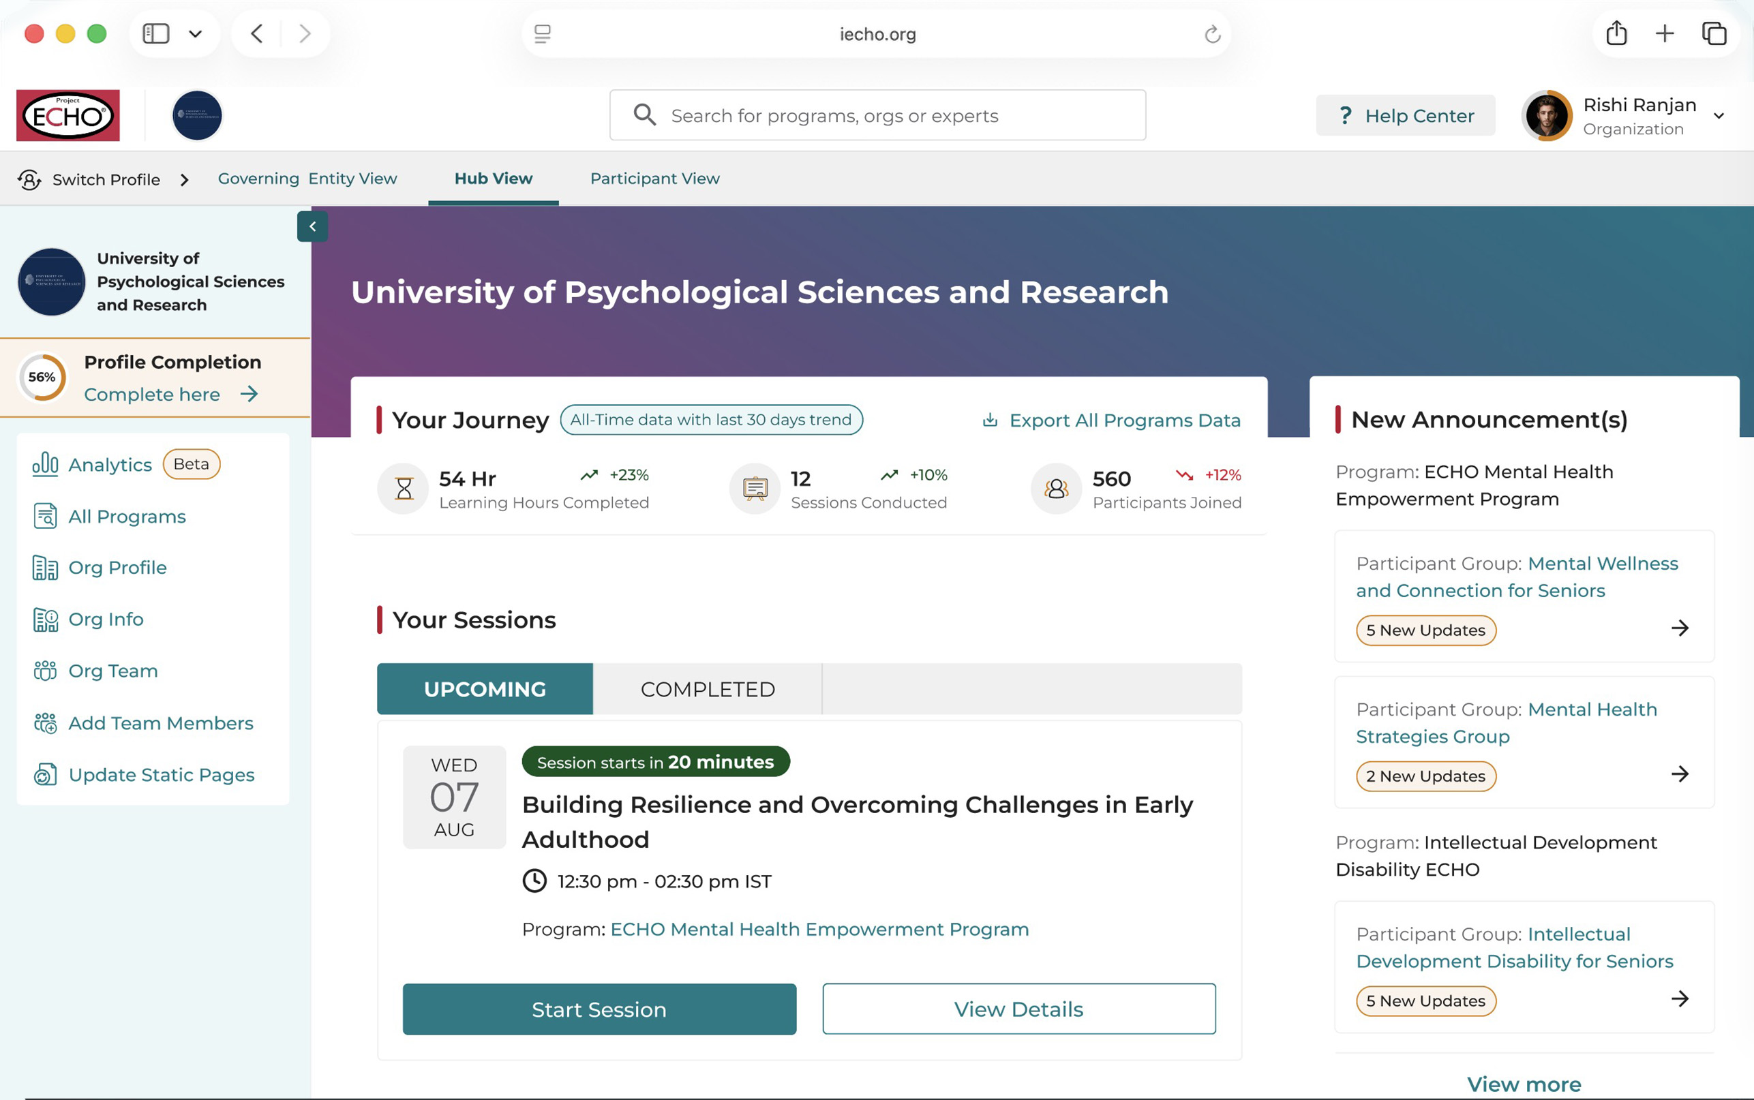Open Add Team Members in sidebar
This screenshot has width=1754, height=1100.
(x=161, y=723)
